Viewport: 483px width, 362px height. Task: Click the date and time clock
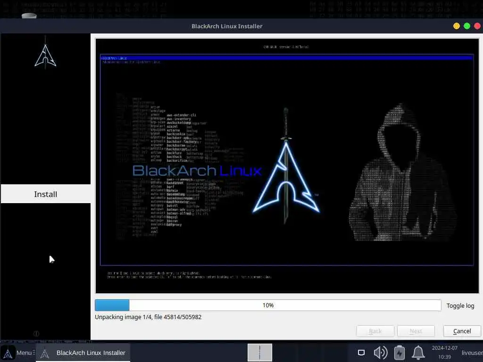tap(444, 353)
